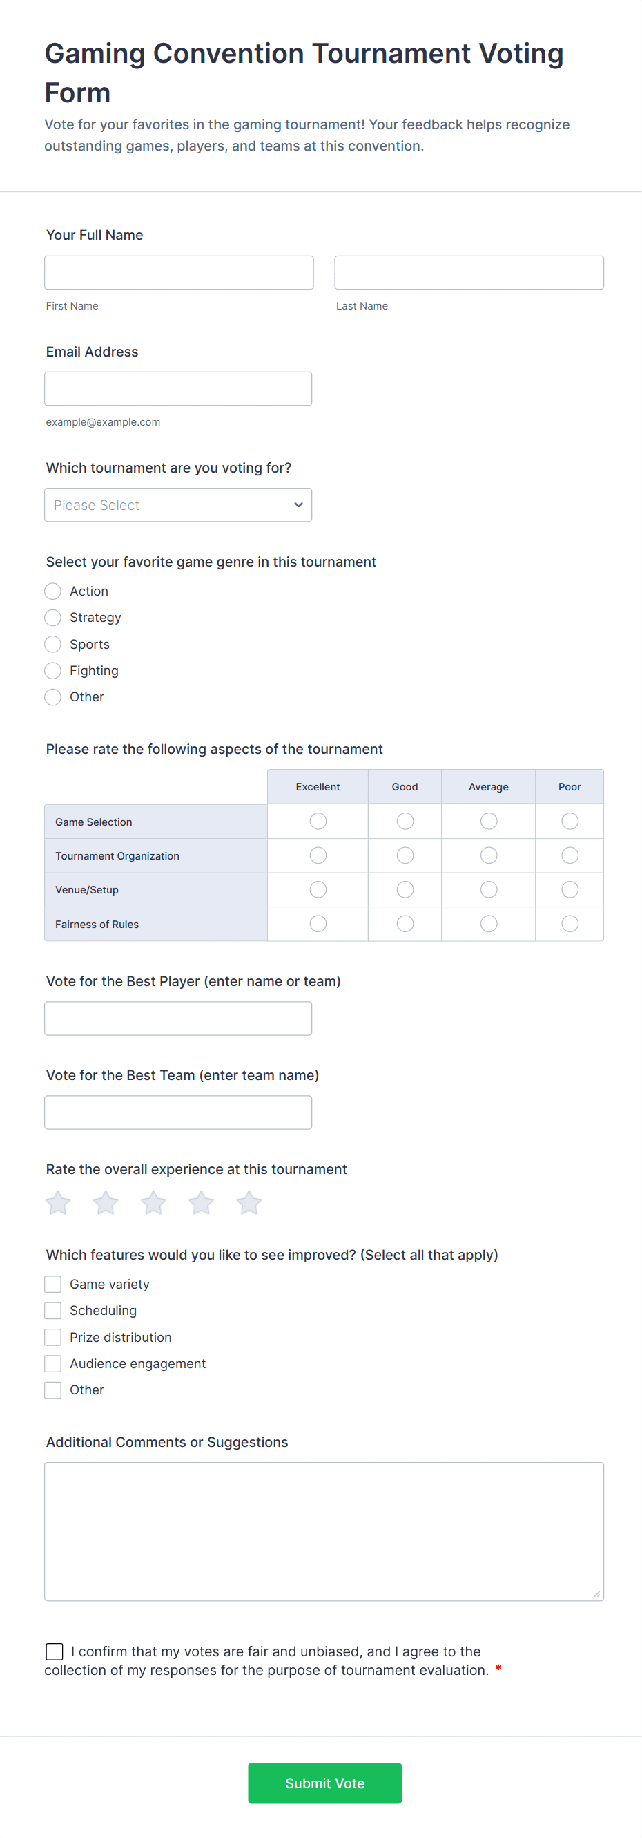Give the tournament five stars
Image resolution: width=642 pixels, height=1838 pixels.
(x=249, y=1203)
